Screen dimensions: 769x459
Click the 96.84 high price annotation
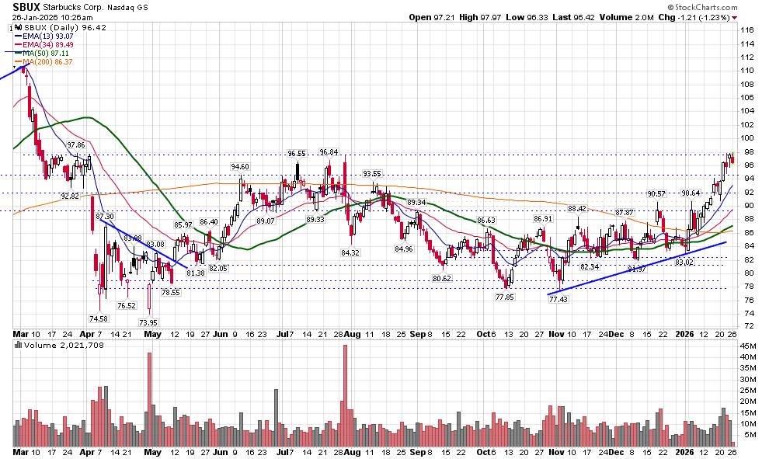click(x=329, y=152)
